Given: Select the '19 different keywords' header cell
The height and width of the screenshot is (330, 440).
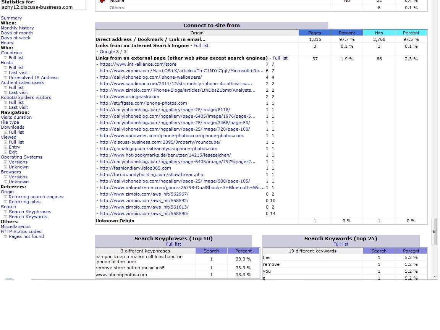Looking at the screenshot, I should [312, 251].
